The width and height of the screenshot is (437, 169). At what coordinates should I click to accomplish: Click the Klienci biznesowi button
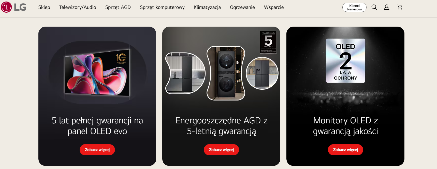(x=354, y=7)
